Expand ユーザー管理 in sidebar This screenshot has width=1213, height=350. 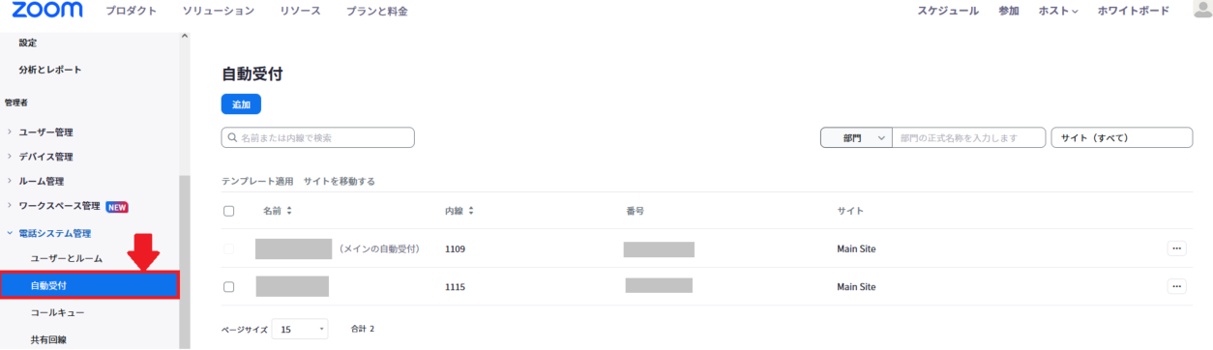[x=44, y=132]
